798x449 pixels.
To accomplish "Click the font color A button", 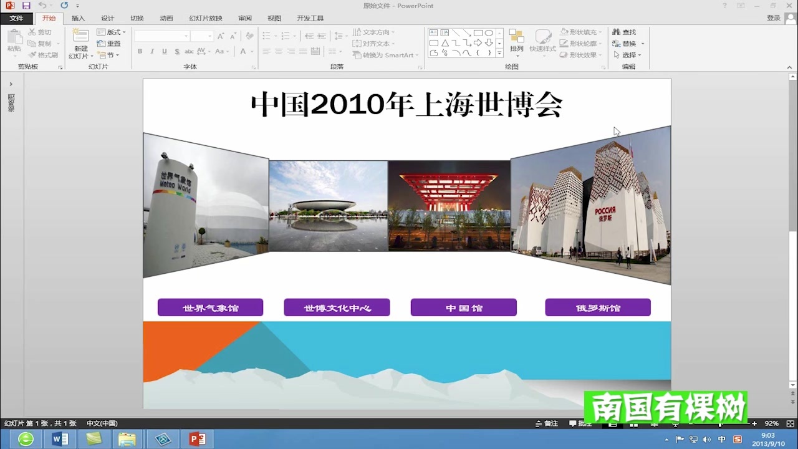I will coord(243,52).
